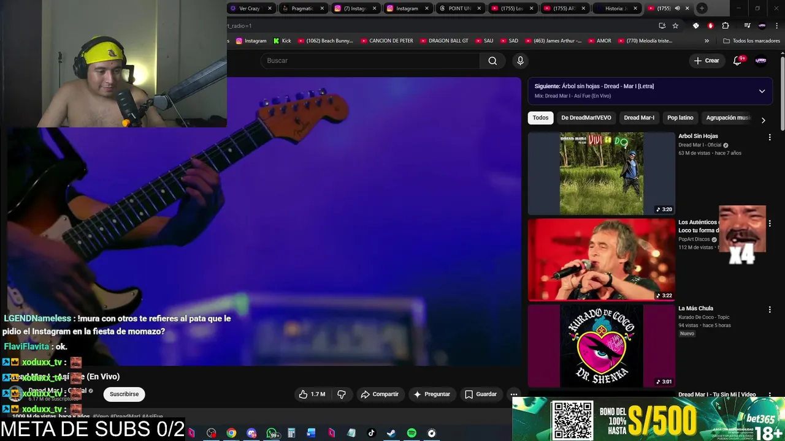Image resolution: width=785 pixels, height=441 pixels.
Task: Open Chrome media controls icon
Action: tap(747, 26)
